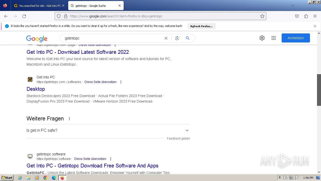The image size is (321, 181).
Task: Click the taskbar clock showing 1:56 PM
Action: (308, 178)
